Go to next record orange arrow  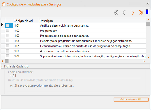pyautogui.click(x=133, y=13)
